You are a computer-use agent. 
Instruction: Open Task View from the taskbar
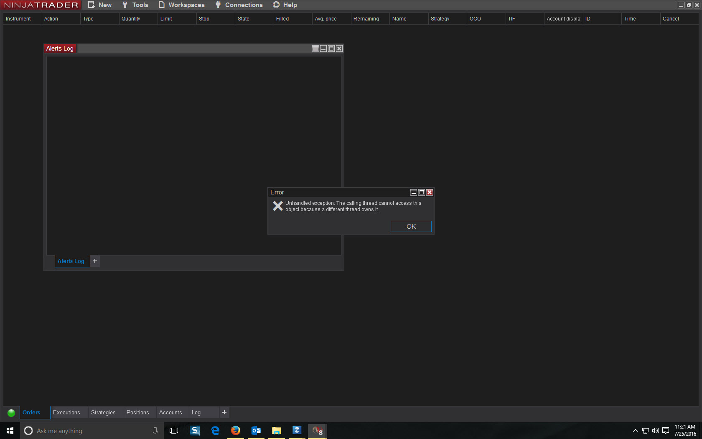174,431
